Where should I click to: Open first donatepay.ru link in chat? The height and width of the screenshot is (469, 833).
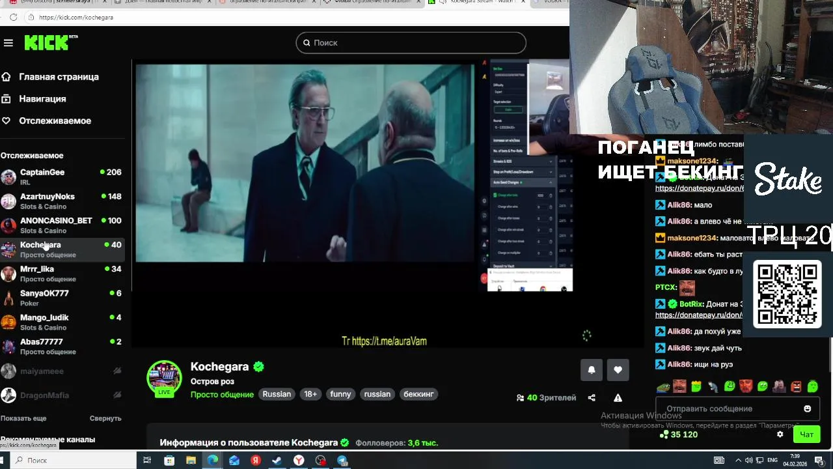(x=699, y=188)
